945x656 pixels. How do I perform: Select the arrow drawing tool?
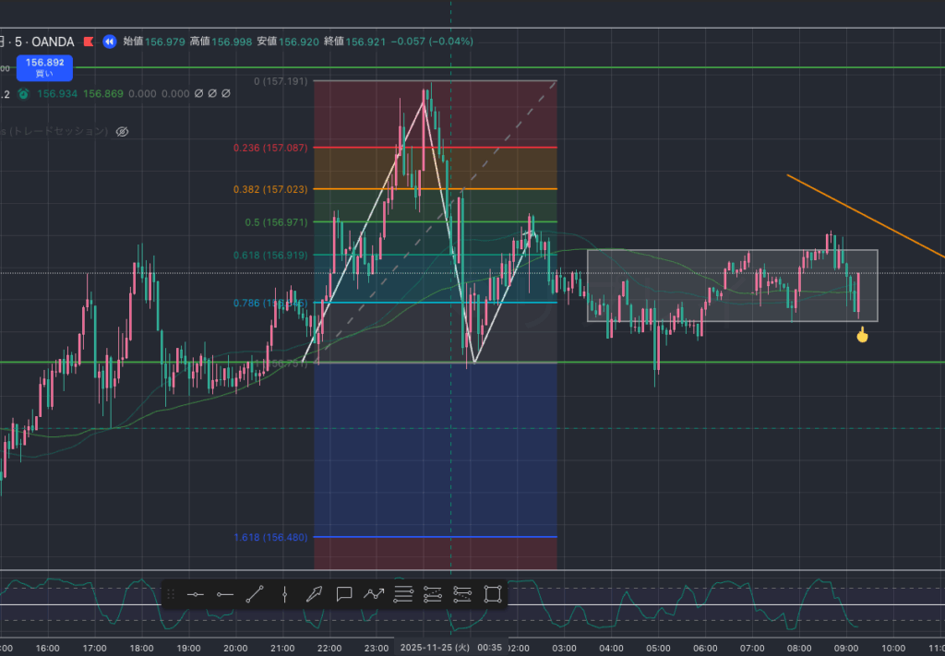pyautogui.click(x=314, y=594)
